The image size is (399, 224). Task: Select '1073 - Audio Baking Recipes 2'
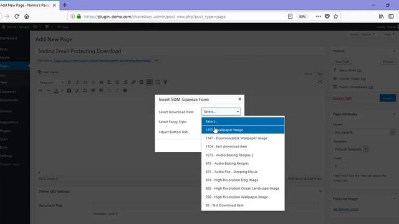coord(243,155)
